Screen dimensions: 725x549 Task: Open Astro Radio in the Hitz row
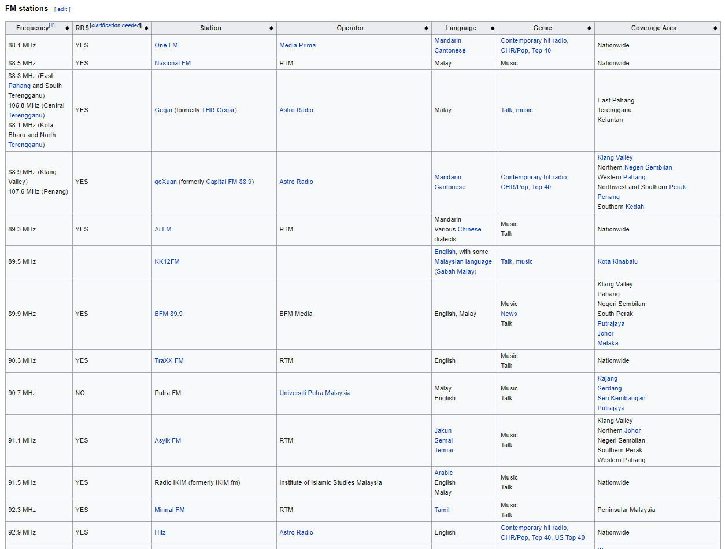pyautogui.click(x=296, y=533)
